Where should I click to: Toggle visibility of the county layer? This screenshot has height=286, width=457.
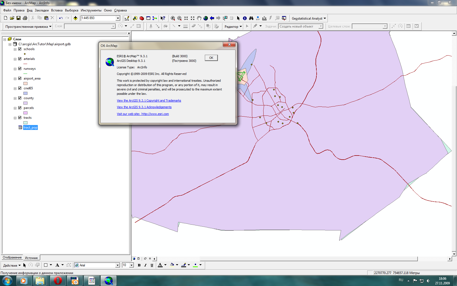coord(20,98)
